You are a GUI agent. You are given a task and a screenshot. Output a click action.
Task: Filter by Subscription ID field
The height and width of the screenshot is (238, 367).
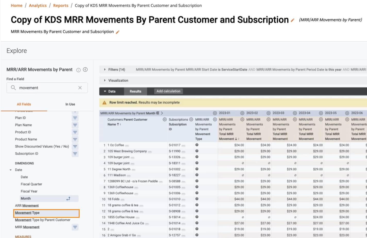point(75,154)
